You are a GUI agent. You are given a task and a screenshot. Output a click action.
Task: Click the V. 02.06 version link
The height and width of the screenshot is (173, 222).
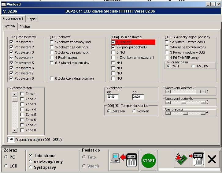(9, 11)
